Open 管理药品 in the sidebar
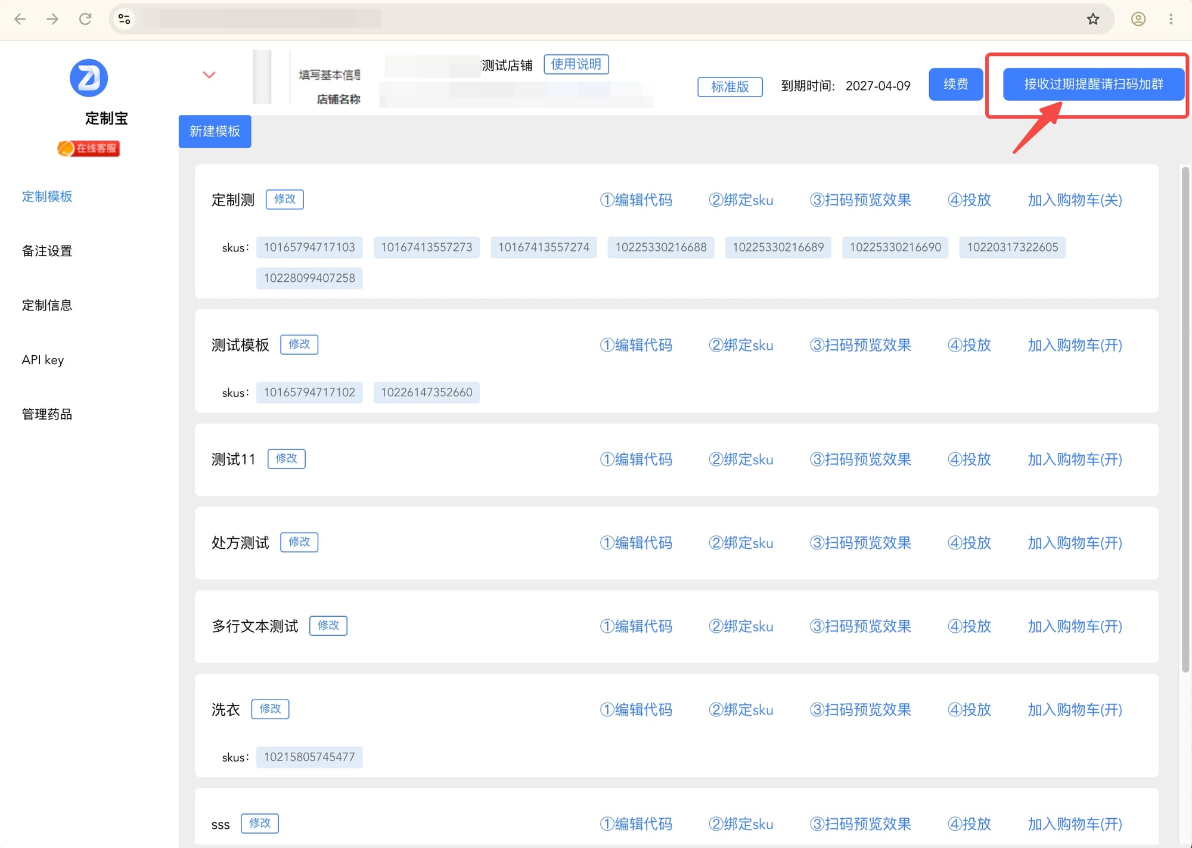Viewport: 1192px width, 848px height. 47,414
